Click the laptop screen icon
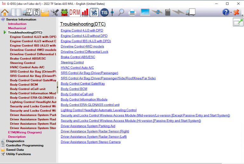Image resolution: width=244 pixels, height=164 pixels. tap(145, 12)
